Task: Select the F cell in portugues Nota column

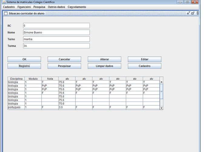Action: tap(50, 107)
